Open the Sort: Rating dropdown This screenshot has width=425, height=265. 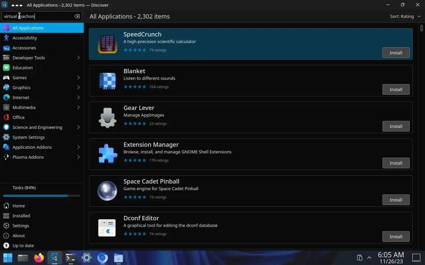[x=405, y=16]
